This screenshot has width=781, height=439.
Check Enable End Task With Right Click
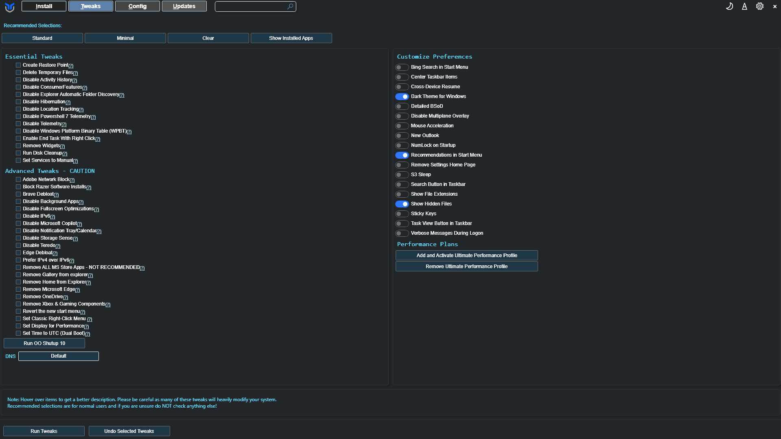(x=18, y=138)
